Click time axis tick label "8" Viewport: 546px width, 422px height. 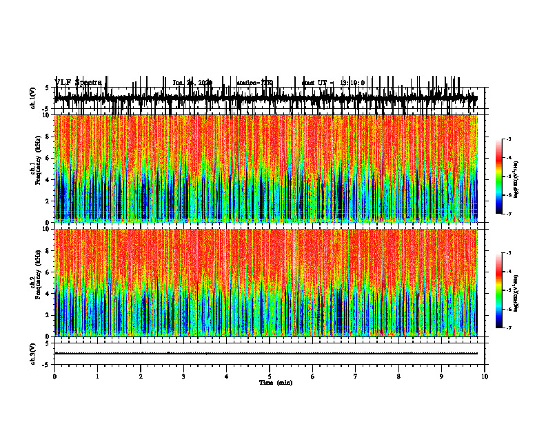coord(398,376)
